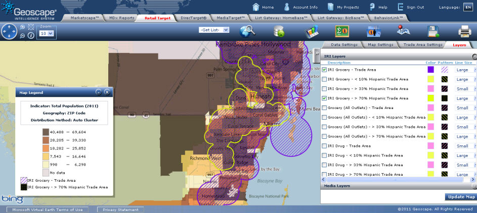Image resolution: width=477 pixels, height=213 pixels.
Task: Click the map pushpin location icon
Action: (x=403, y=31)
